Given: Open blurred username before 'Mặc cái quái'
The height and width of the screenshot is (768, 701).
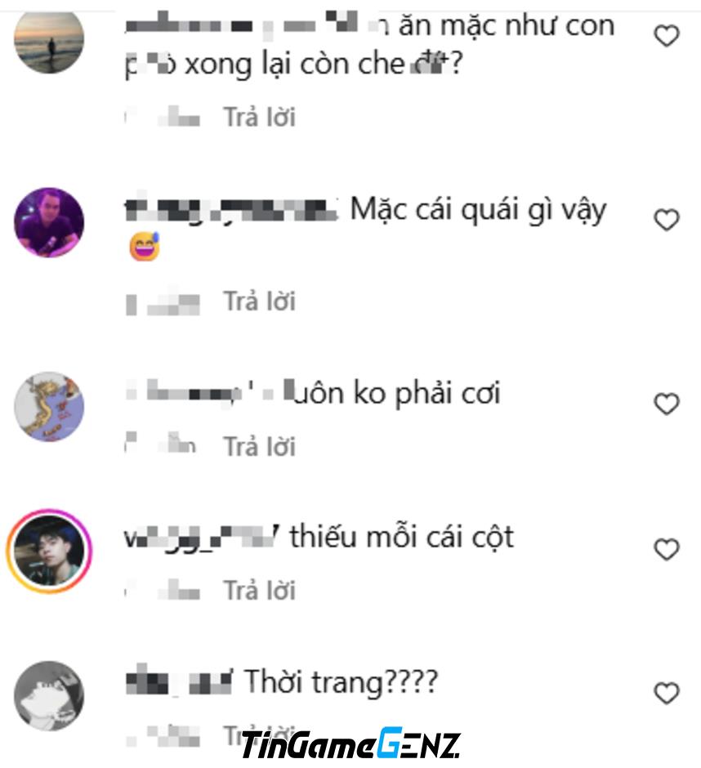Looking at the screenshot, I should [x=231, y=210].
